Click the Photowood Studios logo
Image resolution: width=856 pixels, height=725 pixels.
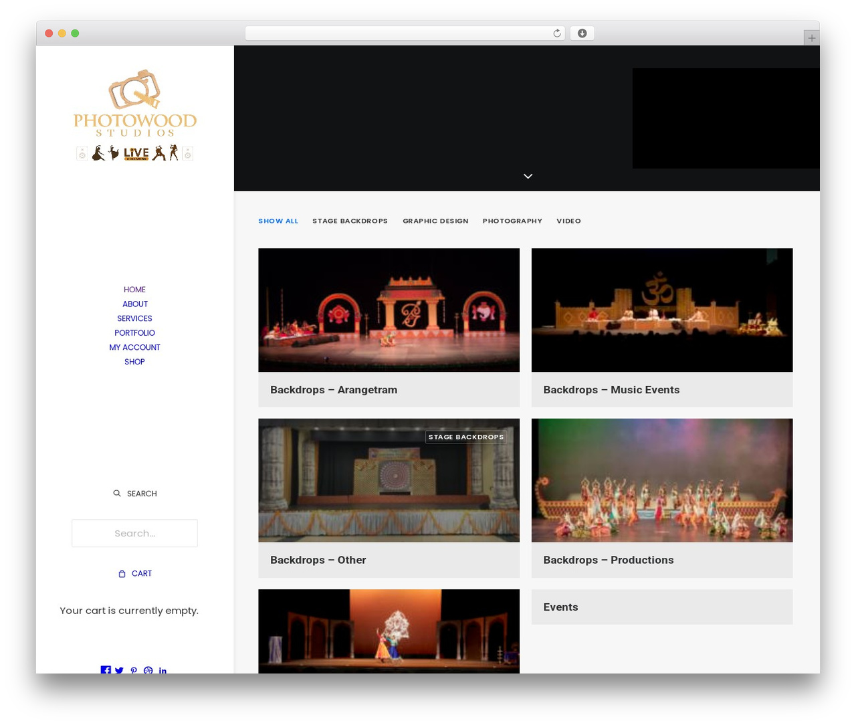tap(134, 116)
